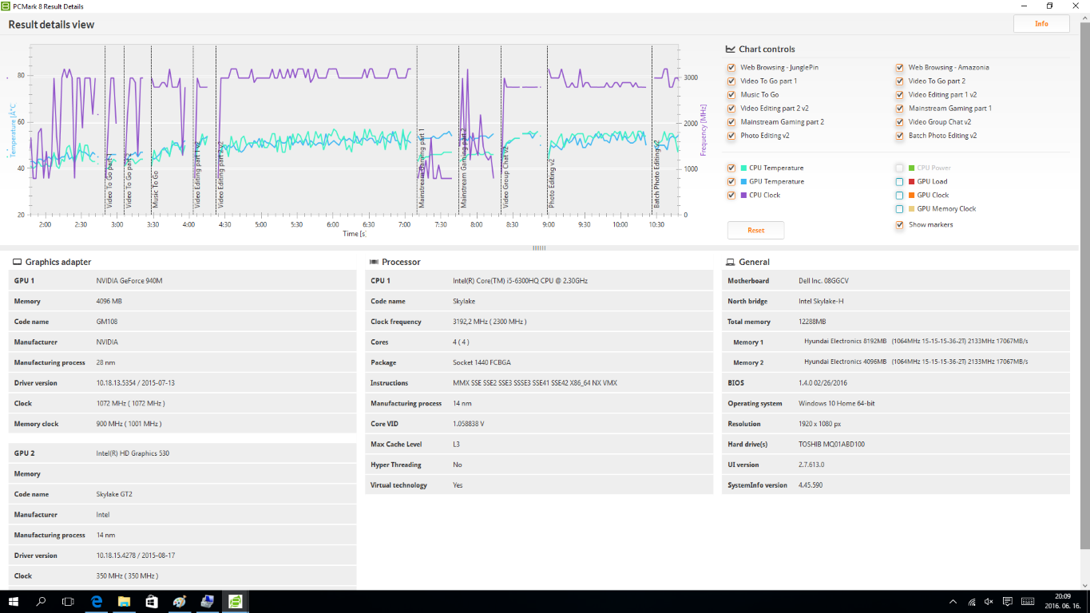The image size is (1090, 613).
Task: Click the purple CPU Clock color swatch
Action: tap(744, 196)
